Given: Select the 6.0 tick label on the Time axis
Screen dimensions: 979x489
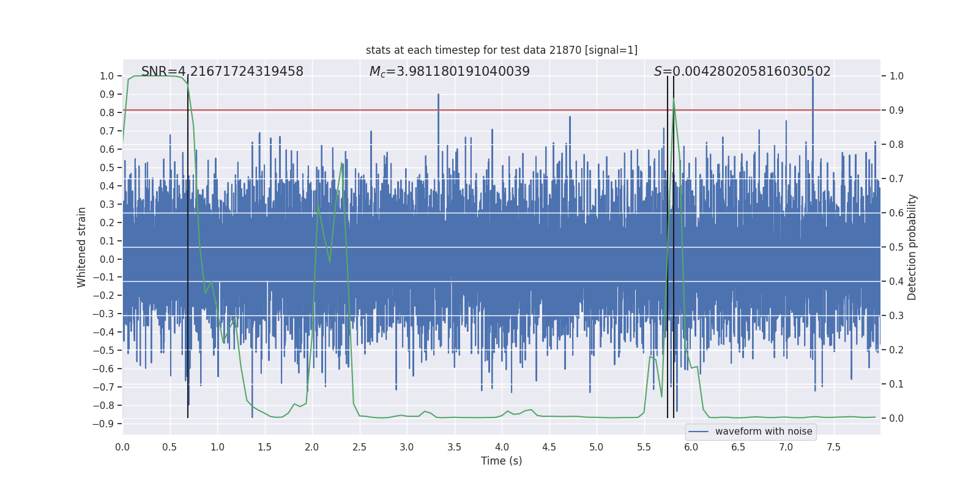Looking at the screenshot, I should click(691, 447).
